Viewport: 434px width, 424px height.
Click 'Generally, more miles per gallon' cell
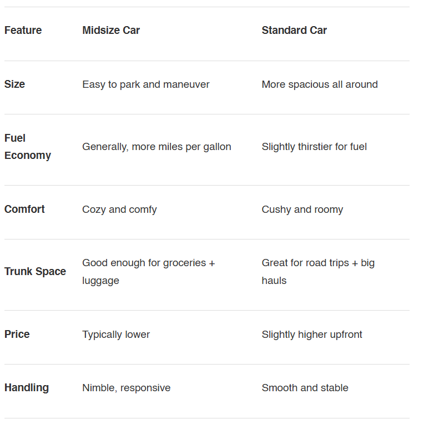pyautogui.click(x=157, y=147)
